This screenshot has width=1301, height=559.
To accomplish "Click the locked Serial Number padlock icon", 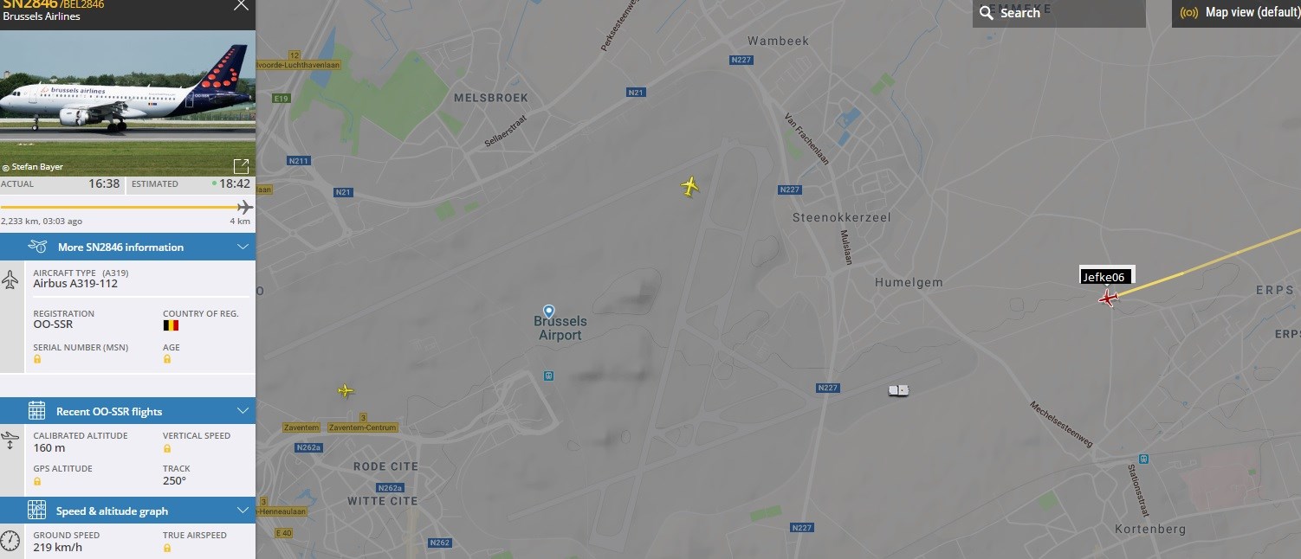I will (37, 359).
